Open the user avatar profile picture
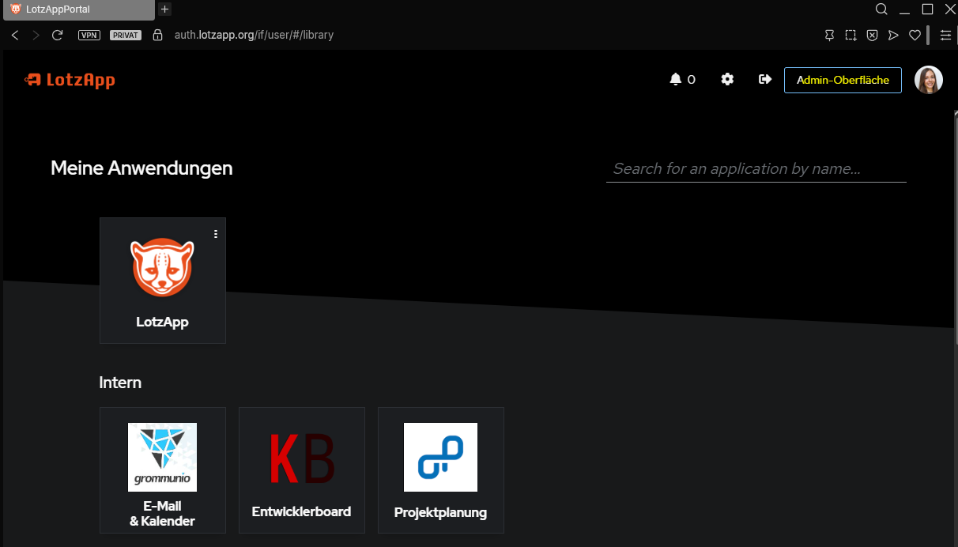Viewport: 958px width, 547px height. click(928, 80)
